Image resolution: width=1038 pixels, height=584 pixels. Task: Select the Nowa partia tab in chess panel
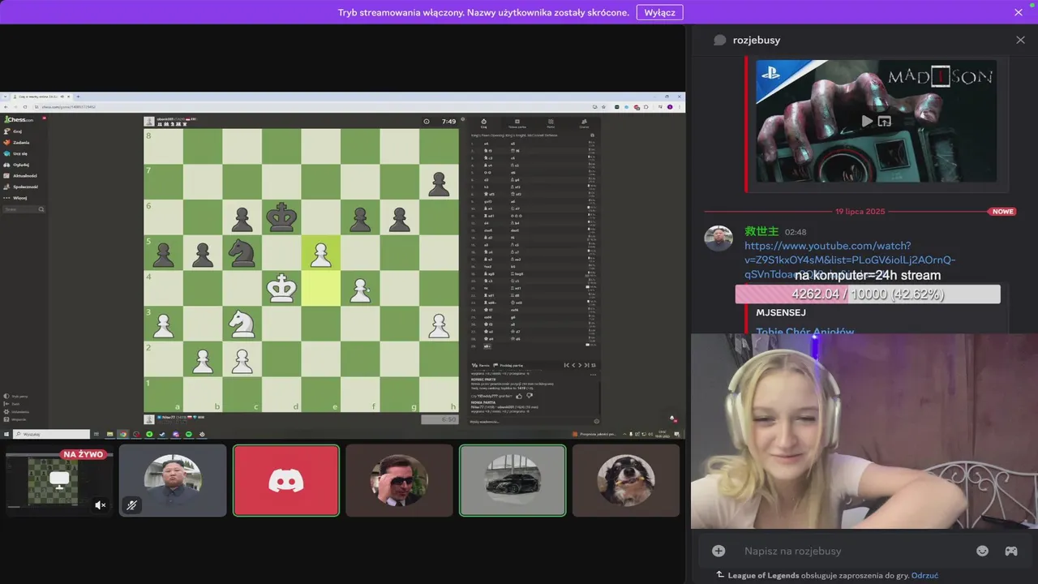point(517,123)
